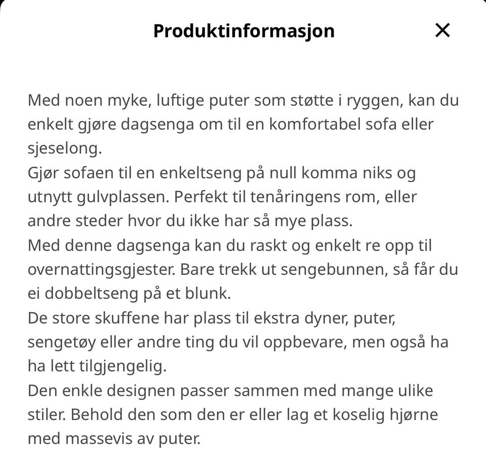
Task: Place cursor on the word "skuffene"
Action: [x=127, y=318]
